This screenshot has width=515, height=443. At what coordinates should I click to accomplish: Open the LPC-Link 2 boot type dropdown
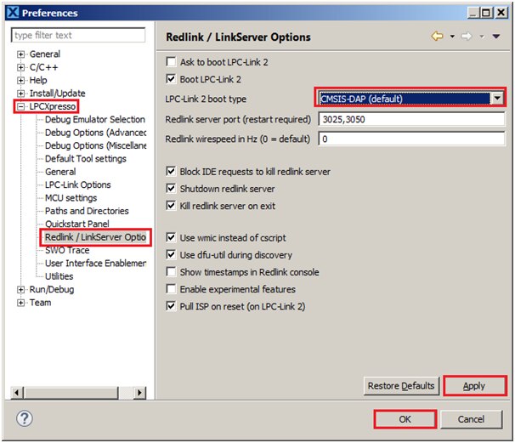click(497, 99)
